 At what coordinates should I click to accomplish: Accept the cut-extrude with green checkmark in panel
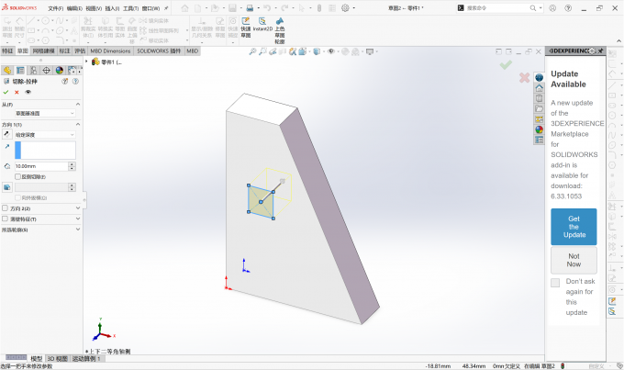(6, 92)
